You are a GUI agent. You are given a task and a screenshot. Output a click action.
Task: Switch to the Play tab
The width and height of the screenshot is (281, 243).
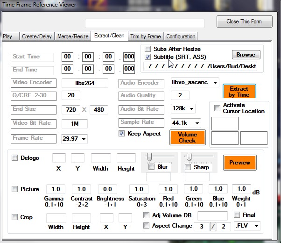pos(10,36)
